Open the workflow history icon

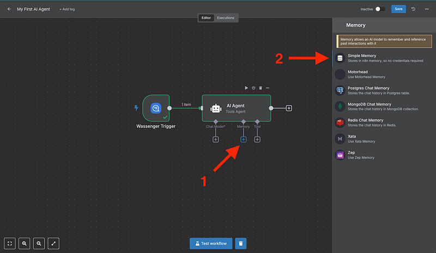(x=413, y=9)
